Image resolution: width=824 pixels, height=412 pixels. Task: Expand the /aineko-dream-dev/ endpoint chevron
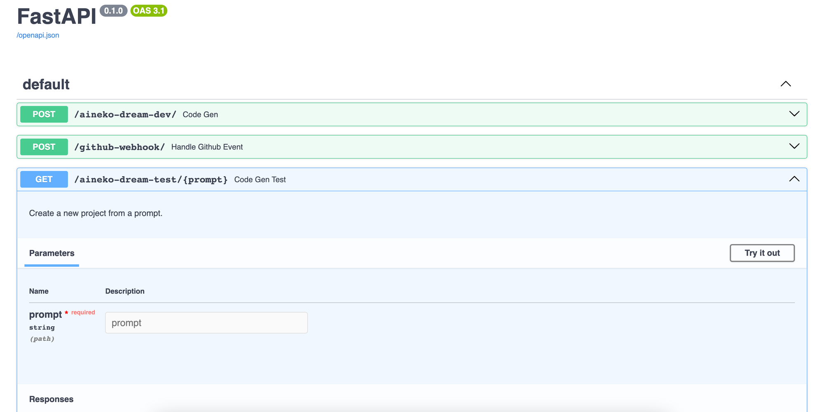click(x=794, y=114)
